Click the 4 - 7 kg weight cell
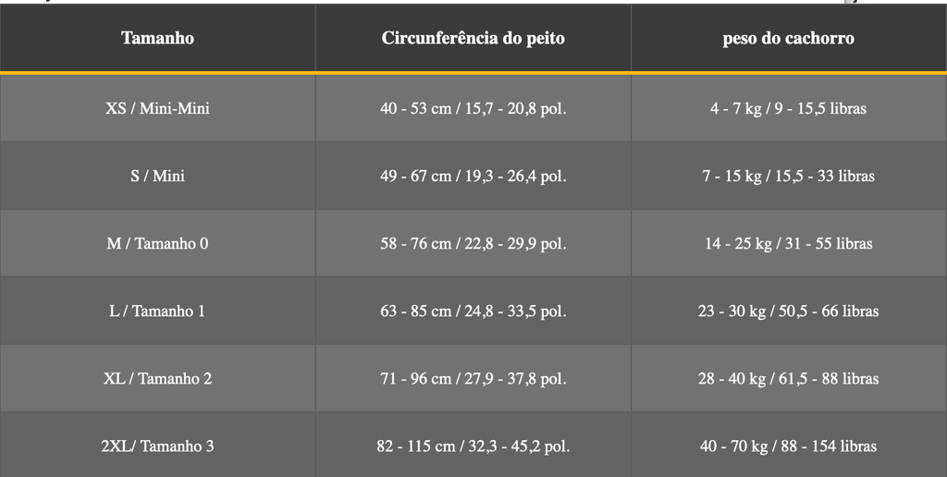 point(789,108)
